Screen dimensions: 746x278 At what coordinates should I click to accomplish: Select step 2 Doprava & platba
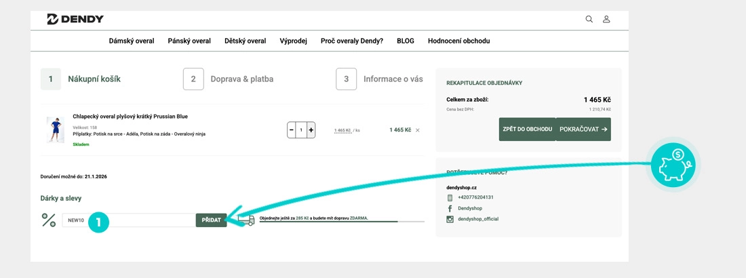point(229,79)
